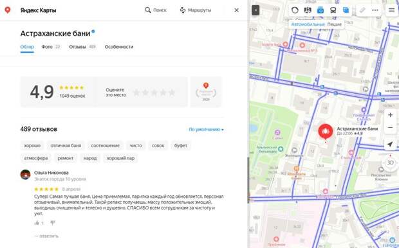Image resolution: width=399 pixels, height=248 pixels.
Task: Filter reviews by the хороший пар tag
Action: pos(120,158)
